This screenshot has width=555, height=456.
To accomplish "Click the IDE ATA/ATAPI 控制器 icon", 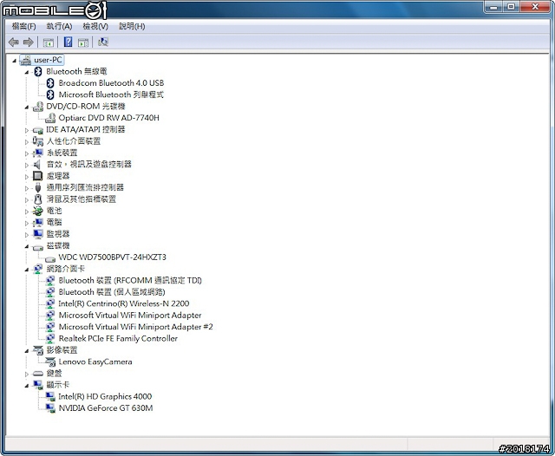I will tap(38, 130).
